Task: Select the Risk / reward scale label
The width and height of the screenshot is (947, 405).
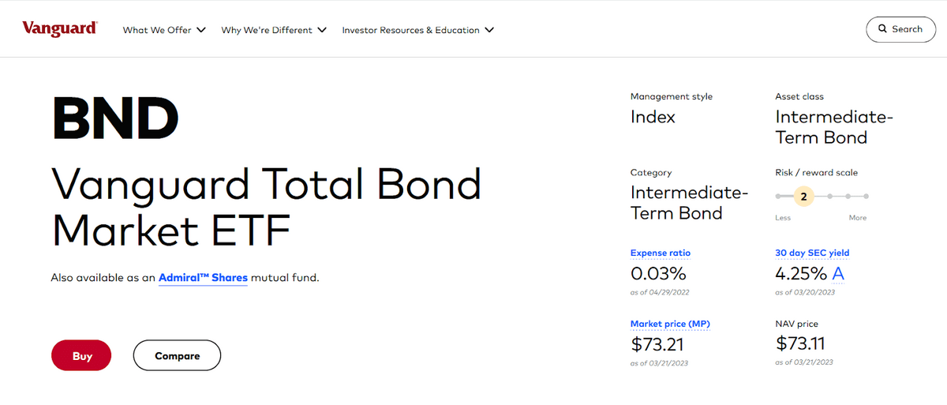Action: pos(817,172)
